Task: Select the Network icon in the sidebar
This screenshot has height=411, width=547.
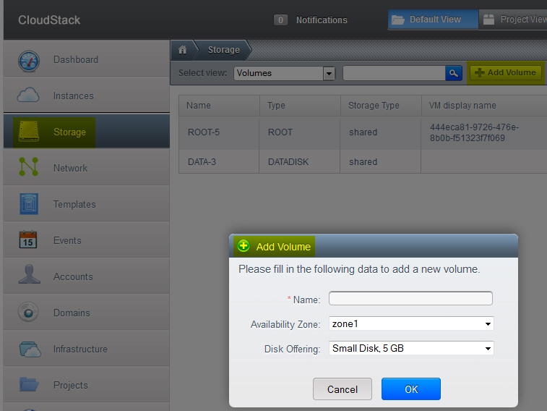Action: 29,168
